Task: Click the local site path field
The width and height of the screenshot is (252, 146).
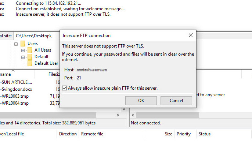Action: [x=37, y=36]
